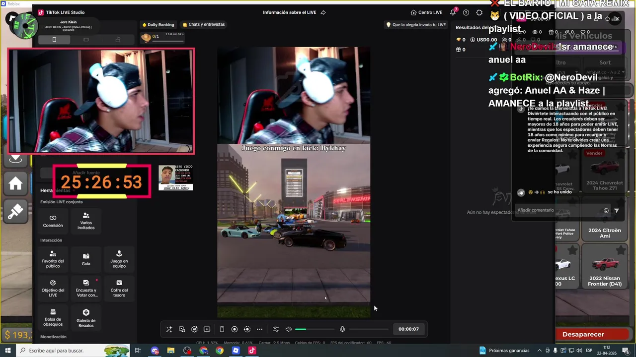Click the media and music icon
The image size is (636, 357).
(182, 329)
